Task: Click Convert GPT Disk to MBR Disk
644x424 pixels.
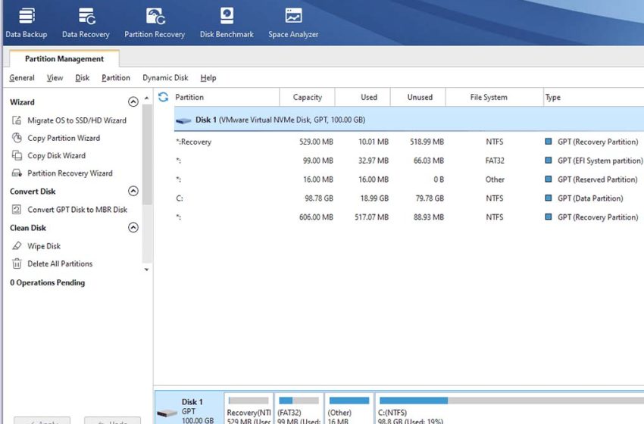Action: pyautogui.click(x=77, y=210)
